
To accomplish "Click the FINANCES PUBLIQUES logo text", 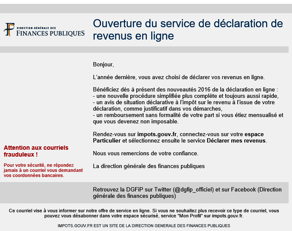I will (x=50, y=33).
